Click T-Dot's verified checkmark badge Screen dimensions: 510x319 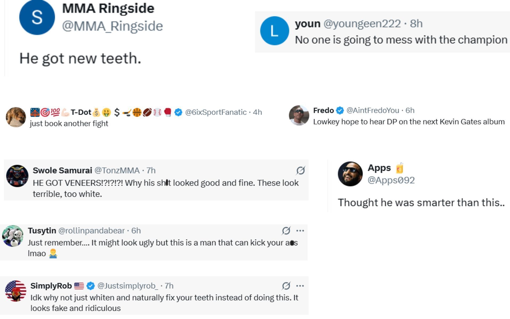click(x=178, y=112)
